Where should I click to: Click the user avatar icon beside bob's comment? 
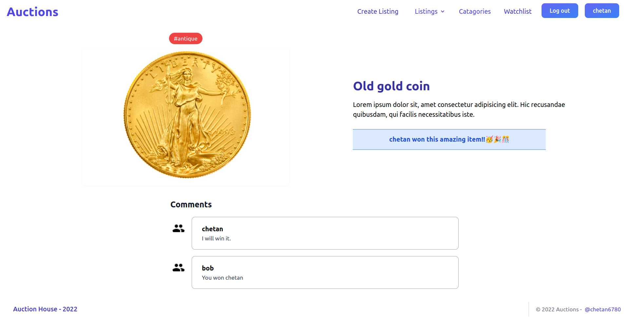click(x=179, y=268)
